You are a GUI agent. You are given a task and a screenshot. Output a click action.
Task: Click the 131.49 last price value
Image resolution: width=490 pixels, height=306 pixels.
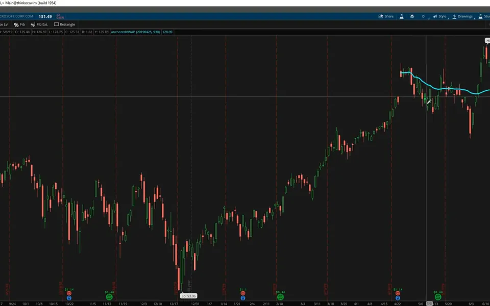[x=45, y=16]
